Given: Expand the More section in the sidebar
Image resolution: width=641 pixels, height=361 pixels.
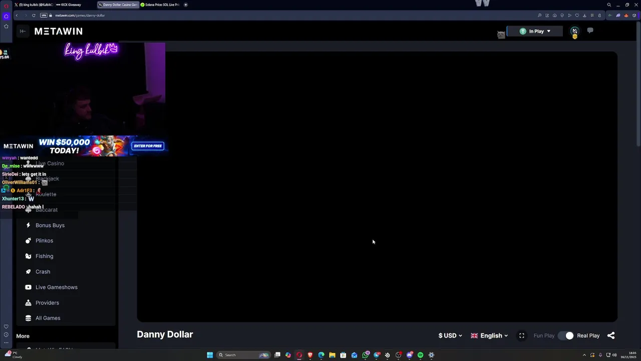Looking at the screenshot, I should pyautogui.click(x=23, y=336).
